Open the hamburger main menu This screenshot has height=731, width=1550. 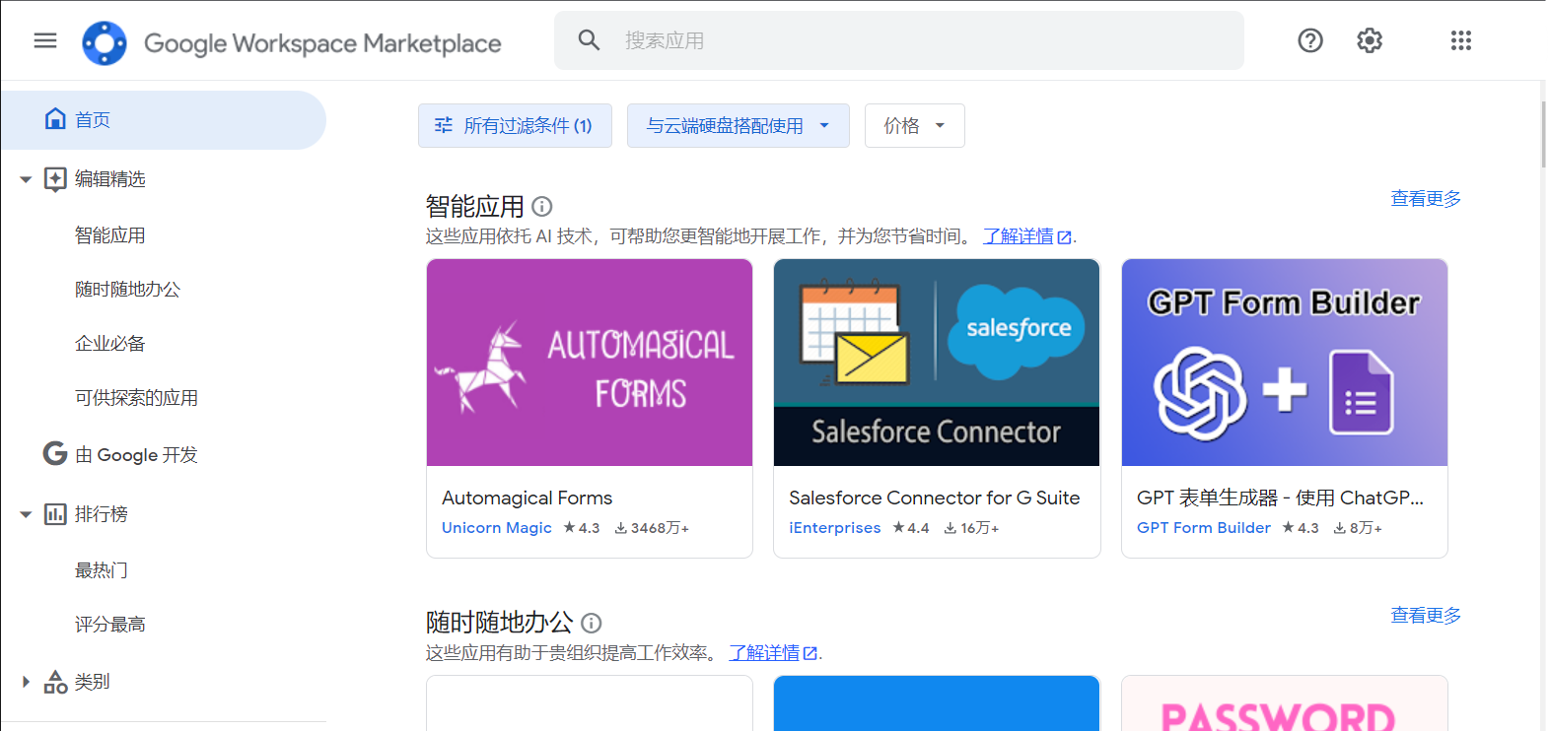(x=45, y=40)
